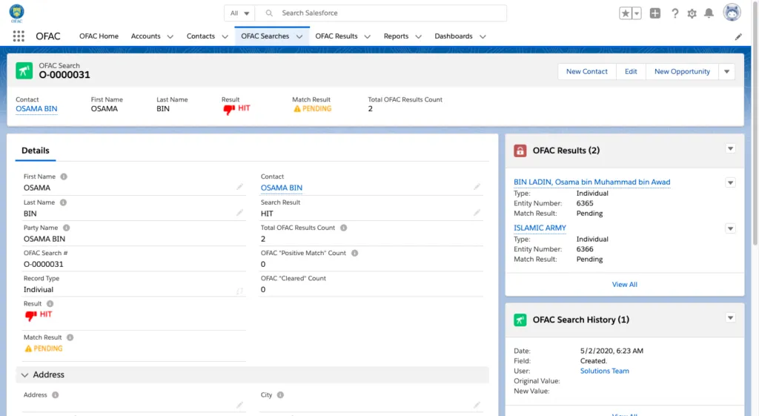Image resolution: width=759 pixels, height=416 pixels.
Task: Open more actions dropdown beside New Opportunity
Action: 726,72
